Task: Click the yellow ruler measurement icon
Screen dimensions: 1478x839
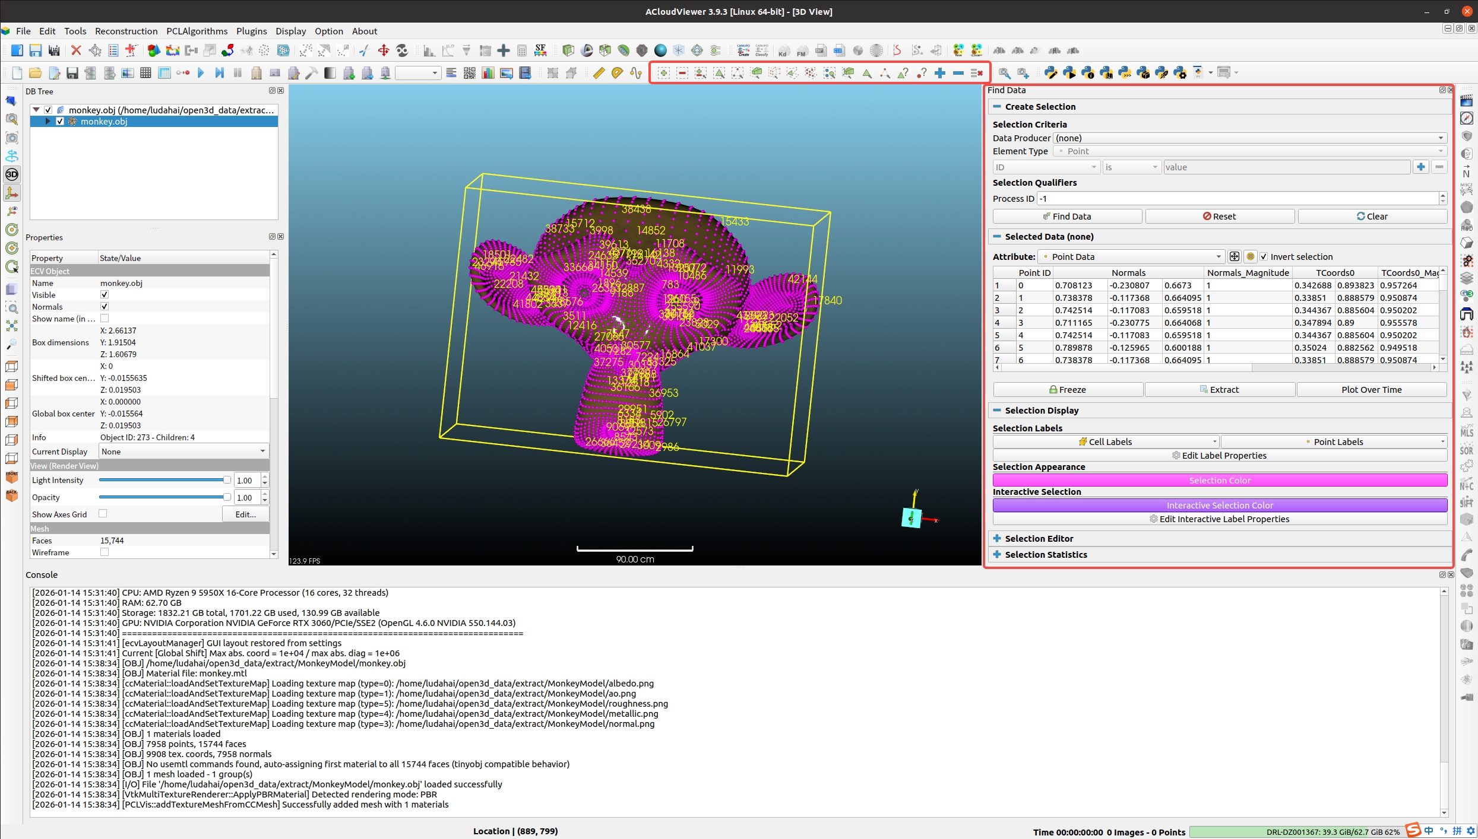Action: [x=599, y=73]
